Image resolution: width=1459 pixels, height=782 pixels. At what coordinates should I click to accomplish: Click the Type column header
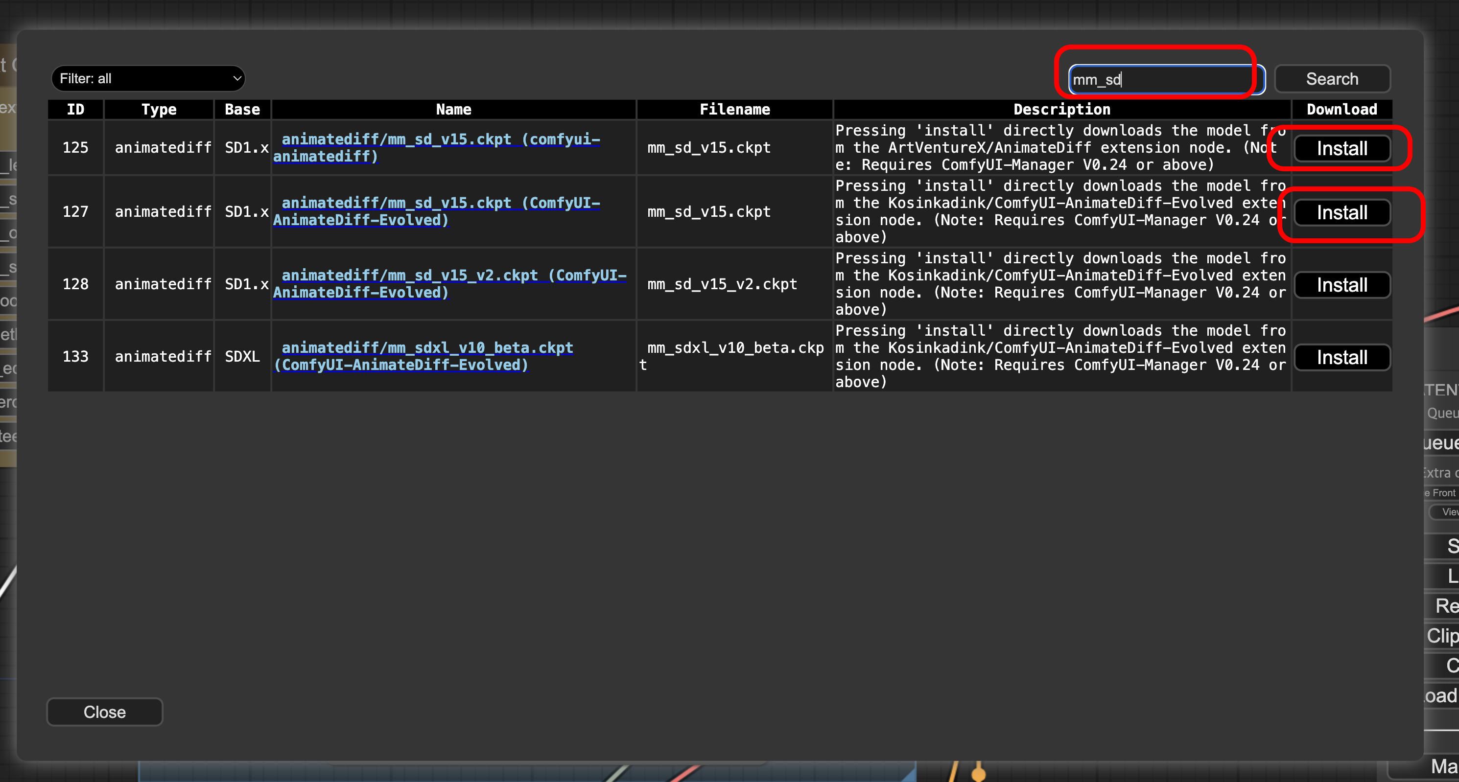(x=159, y=109)
